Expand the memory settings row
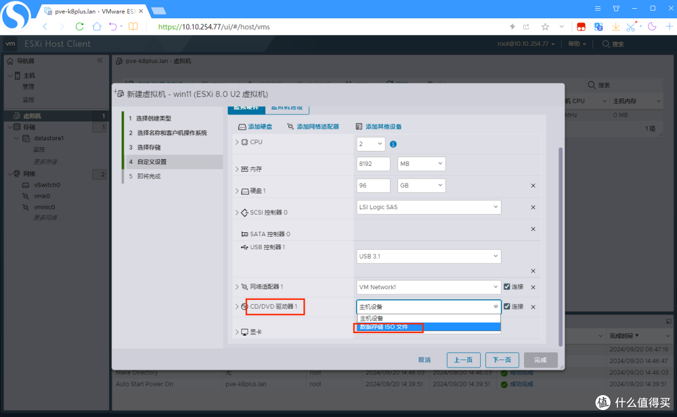 (237, 169)
